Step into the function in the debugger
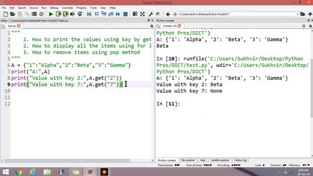 tap(104, 14)
